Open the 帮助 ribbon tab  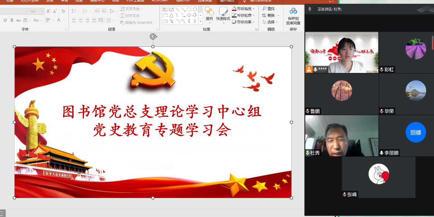116,1
